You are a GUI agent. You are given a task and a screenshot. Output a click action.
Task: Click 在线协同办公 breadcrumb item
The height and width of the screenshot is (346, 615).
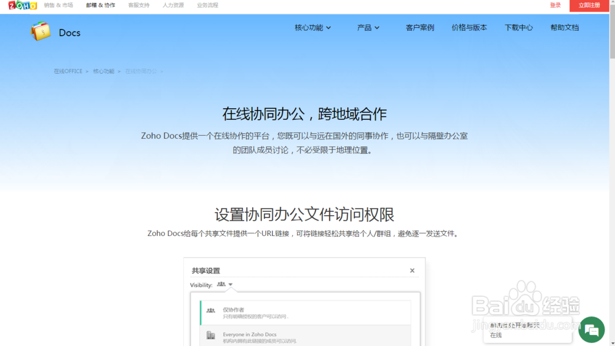pos(141,71)
